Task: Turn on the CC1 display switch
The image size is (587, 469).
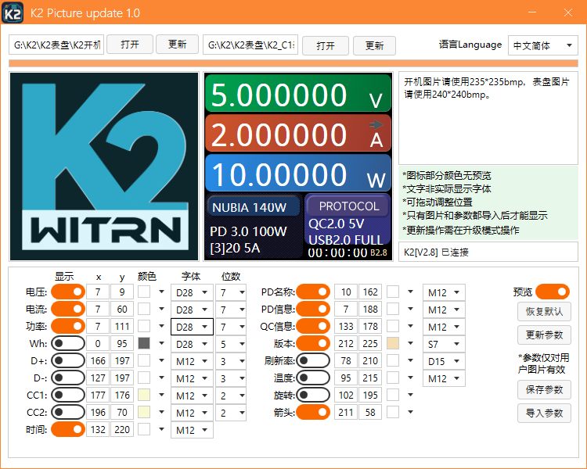Action: [68, 395]
